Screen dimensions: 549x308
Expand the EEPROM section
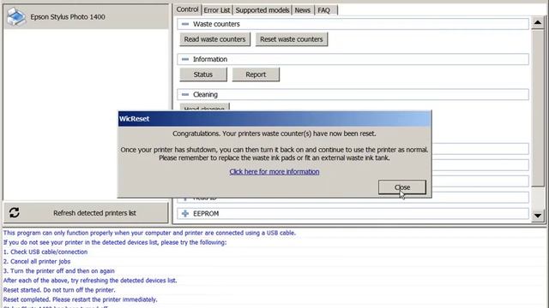click(185, 213)
